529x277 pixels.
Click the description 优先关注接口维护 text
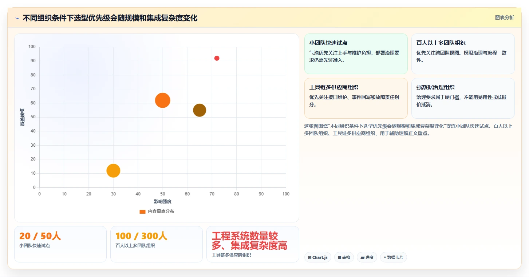[354, 101]
